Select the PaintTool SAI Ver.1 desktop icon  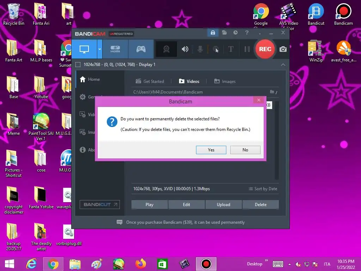pos(41,127)
